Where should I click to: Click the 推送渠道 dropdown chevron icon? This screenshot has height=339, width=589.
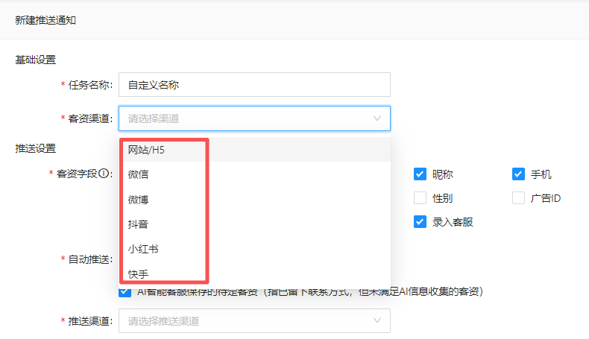(377, 321)
